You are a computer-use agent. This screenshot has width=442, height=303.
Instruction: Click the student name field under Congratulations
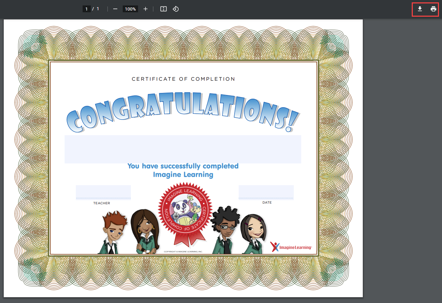click(x=183, y=149)
